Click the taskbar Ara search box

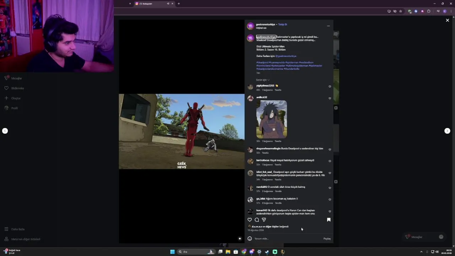[197, 252]
